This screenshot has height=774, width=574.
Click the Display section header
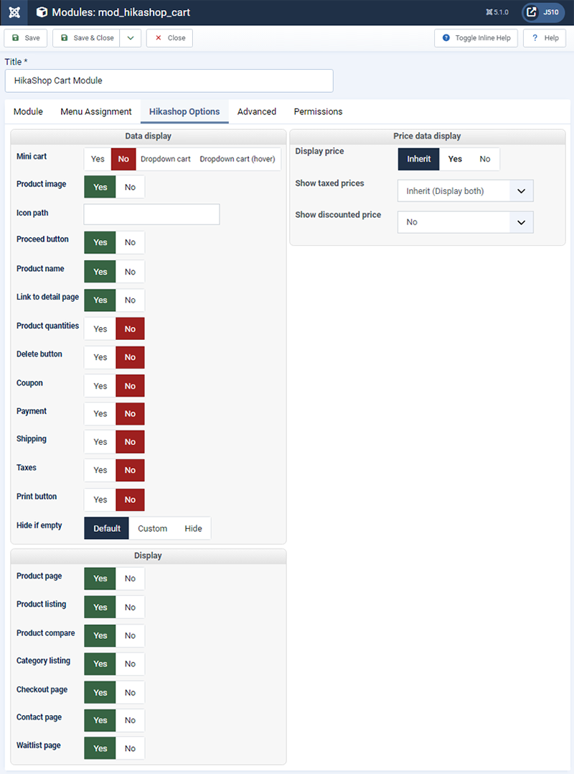click(x=149, y=556)
